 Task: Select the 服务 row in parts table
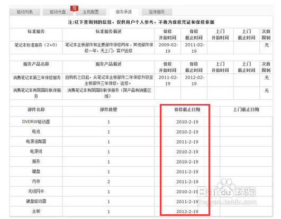click(x=36, y=161)
